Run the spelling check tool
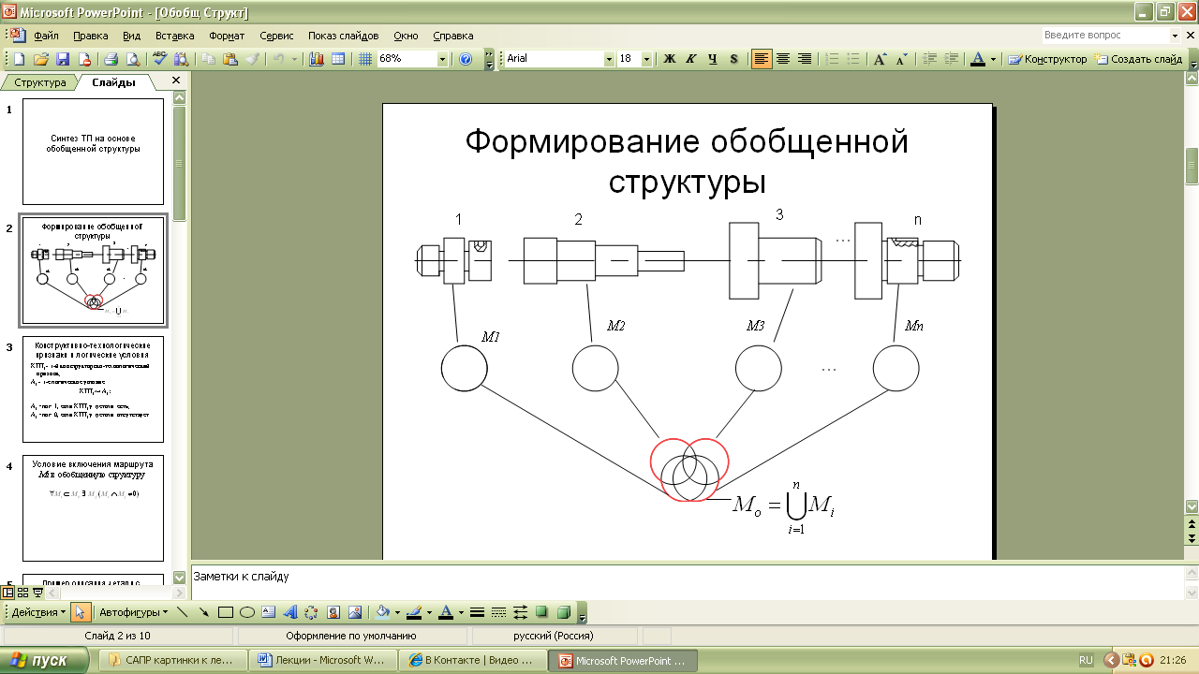The width and height of the screenshot is (1199, 674). pyautogui.click(x=159, y=59)
